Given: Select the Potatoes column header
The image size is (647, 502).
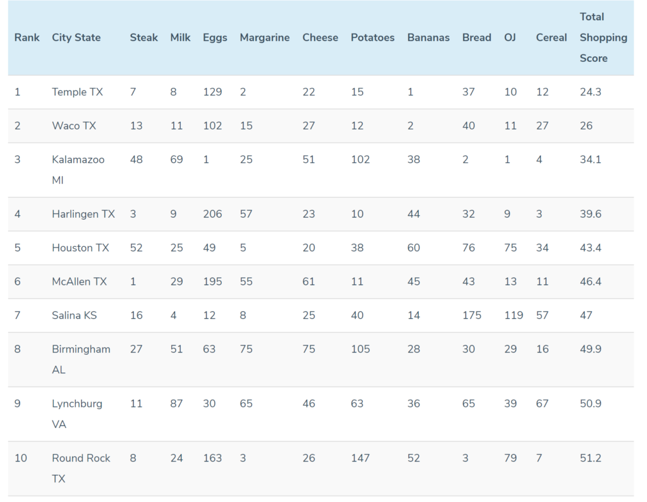Looking at the screenshot, I should 373,37.
